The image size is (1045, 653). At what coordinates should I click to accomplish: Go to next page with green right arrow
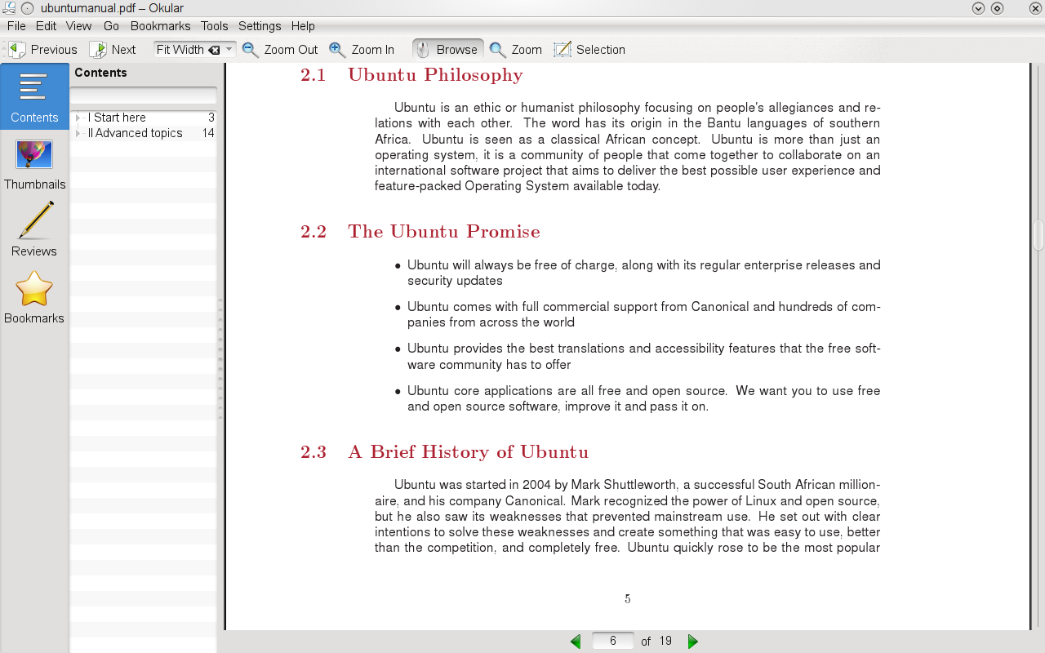(x=693, y=642)
